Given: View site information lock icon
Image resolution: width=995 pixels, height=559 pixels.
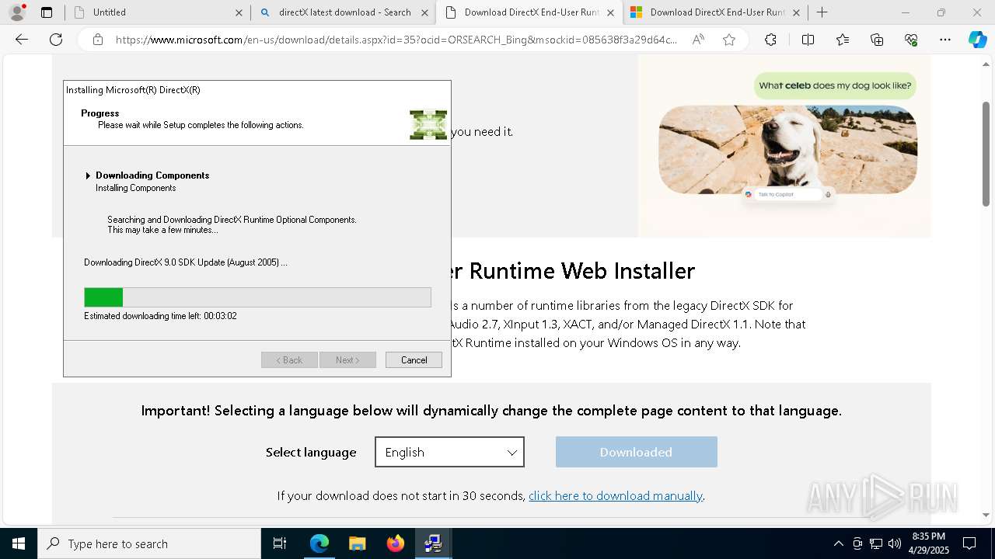Looking at the screenshot, I should click(x=97, y=40).
